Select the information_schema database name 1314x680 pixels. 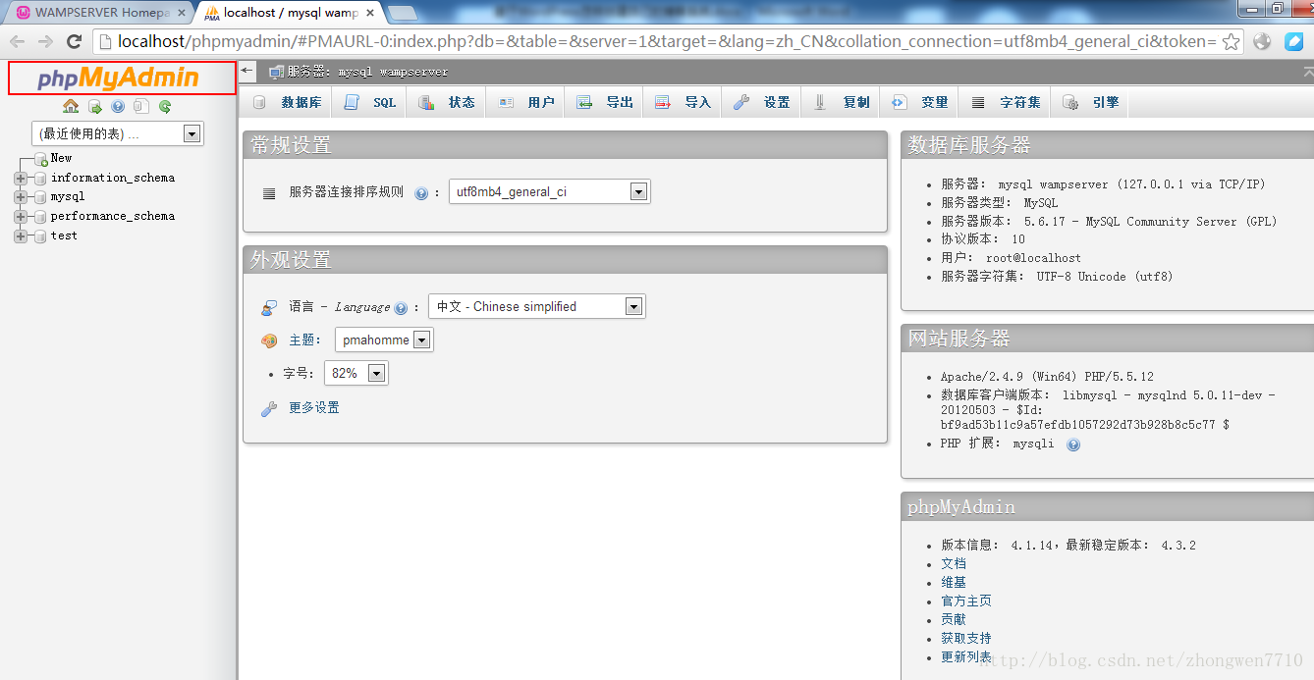[113, 178]
